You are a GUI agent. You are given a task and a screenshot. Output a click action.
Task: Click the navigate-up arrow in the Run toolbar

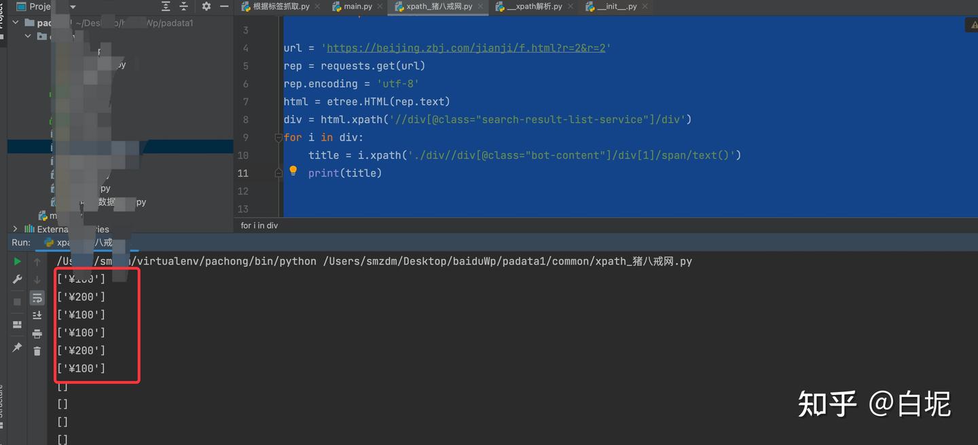[x=37, y=260]
